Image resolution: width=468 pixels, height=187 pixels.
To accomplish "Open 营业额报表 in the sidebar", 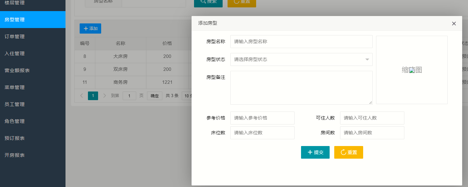I will click(x=33, y=70).
